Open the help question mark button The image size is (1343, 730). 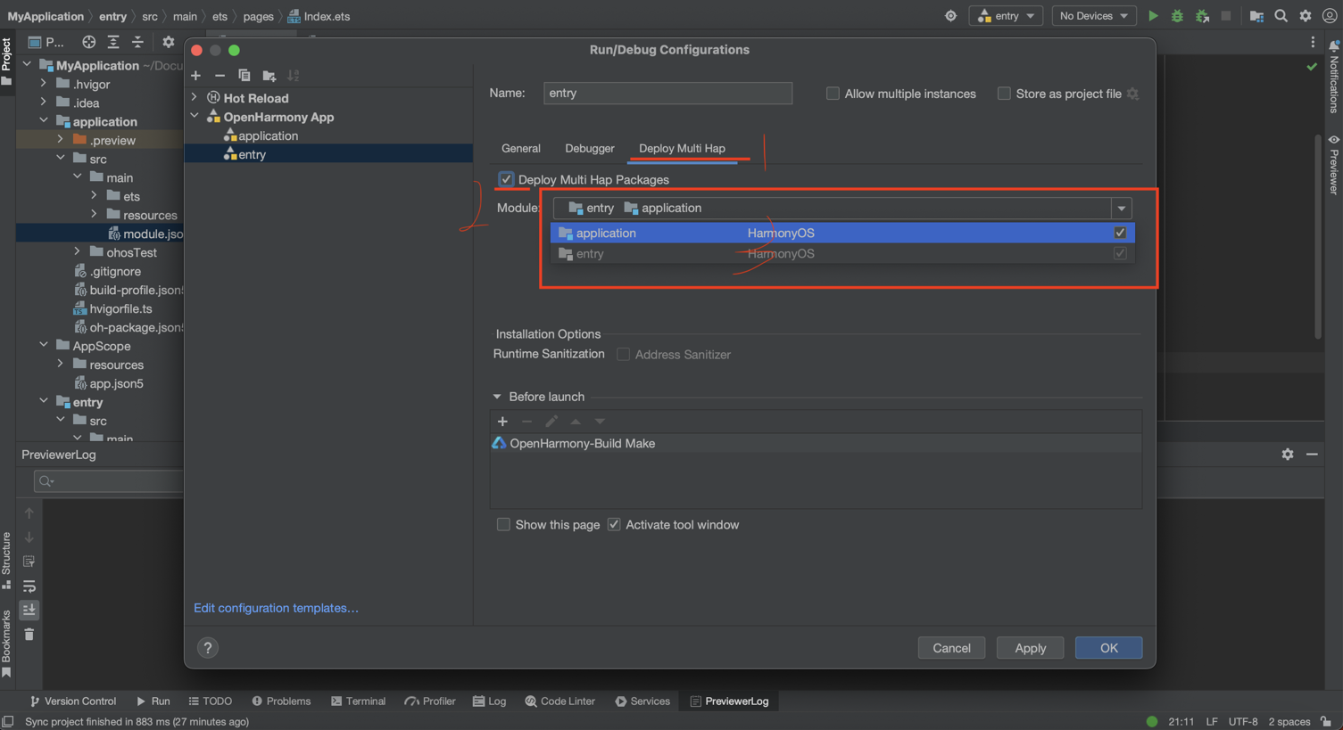pyautogui.click(x=208, y=648)
